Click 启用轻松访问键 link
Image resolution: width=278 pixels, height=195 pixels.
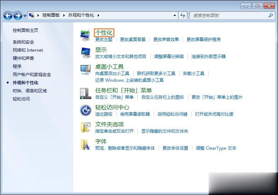[172, 114]
